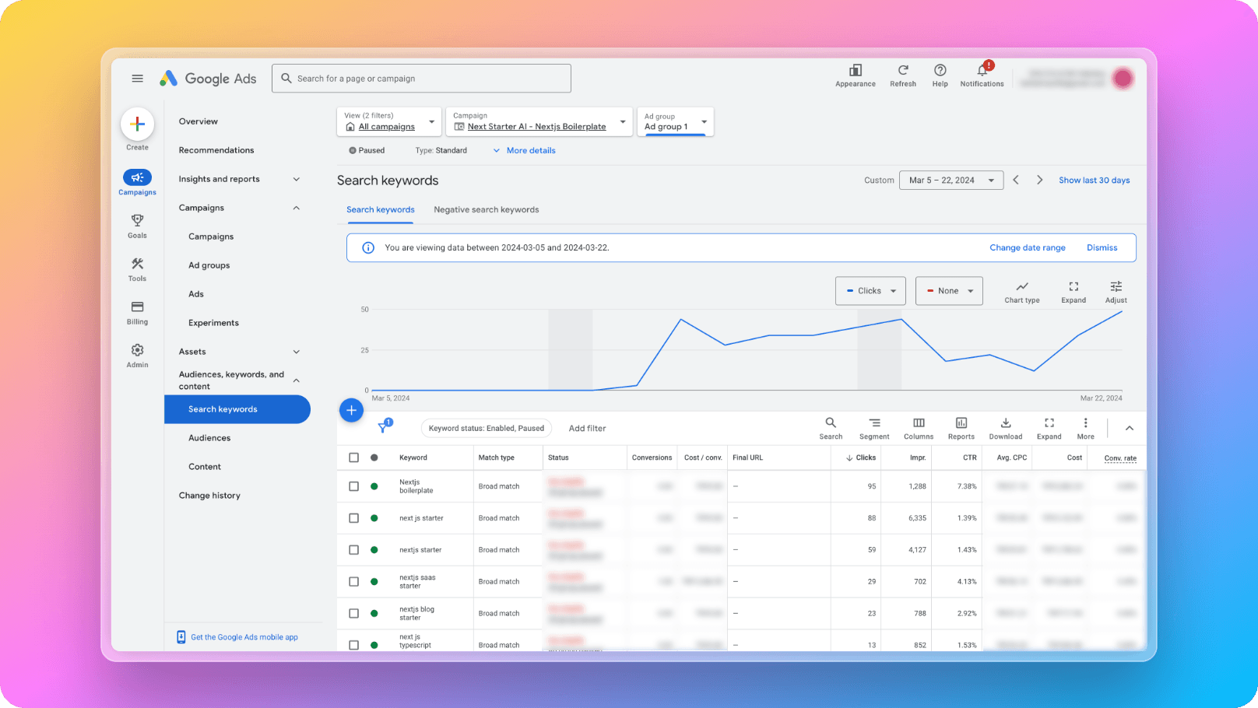Image resolution: width=1258 pixels, height=708 pixels.
Task: Switch to Negative search keywords tab
Action: [x=486, y=209]
